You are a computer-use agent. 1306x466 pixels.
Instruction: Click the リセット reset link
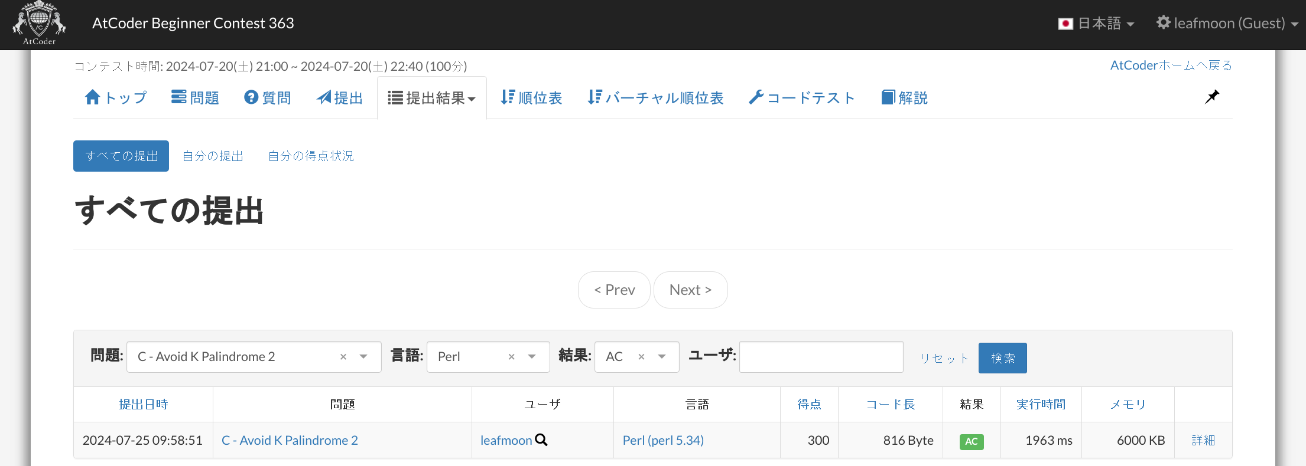coord(944,358)
